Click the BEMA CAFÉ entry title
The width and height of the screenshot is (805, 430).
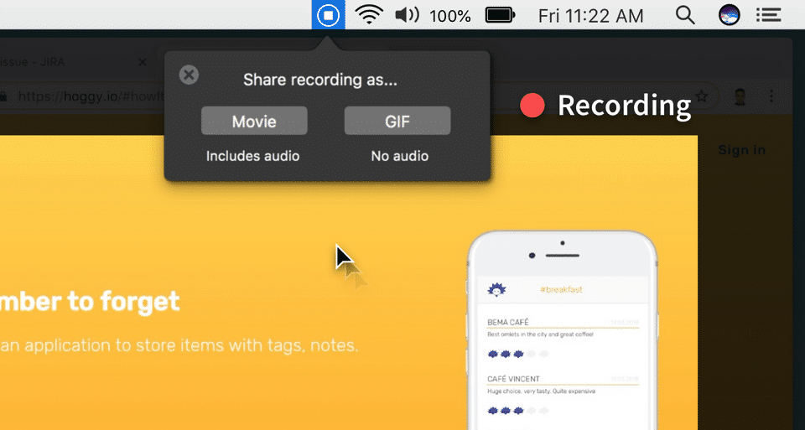[x=508, y=322]
